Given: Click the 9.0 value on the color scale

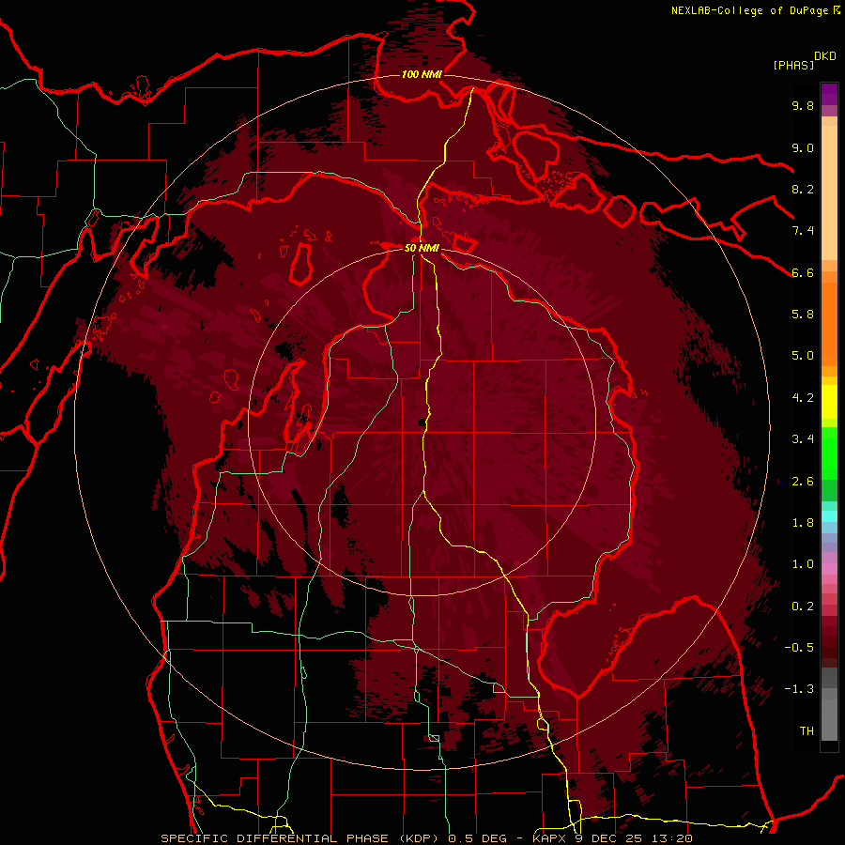Looking at the screenshot, I should coord(803,147).
